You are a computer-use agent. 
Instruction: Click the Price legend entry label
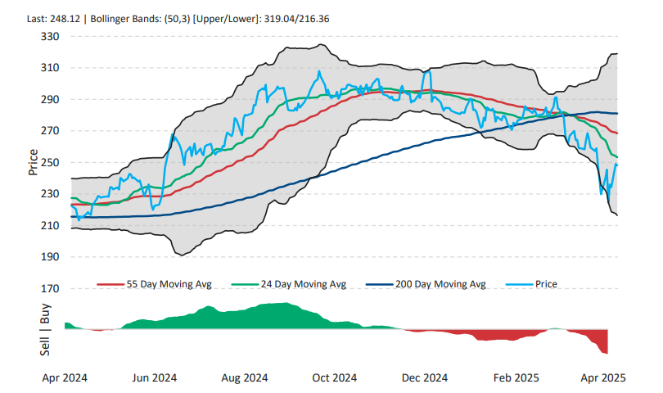tap(546, 284)
